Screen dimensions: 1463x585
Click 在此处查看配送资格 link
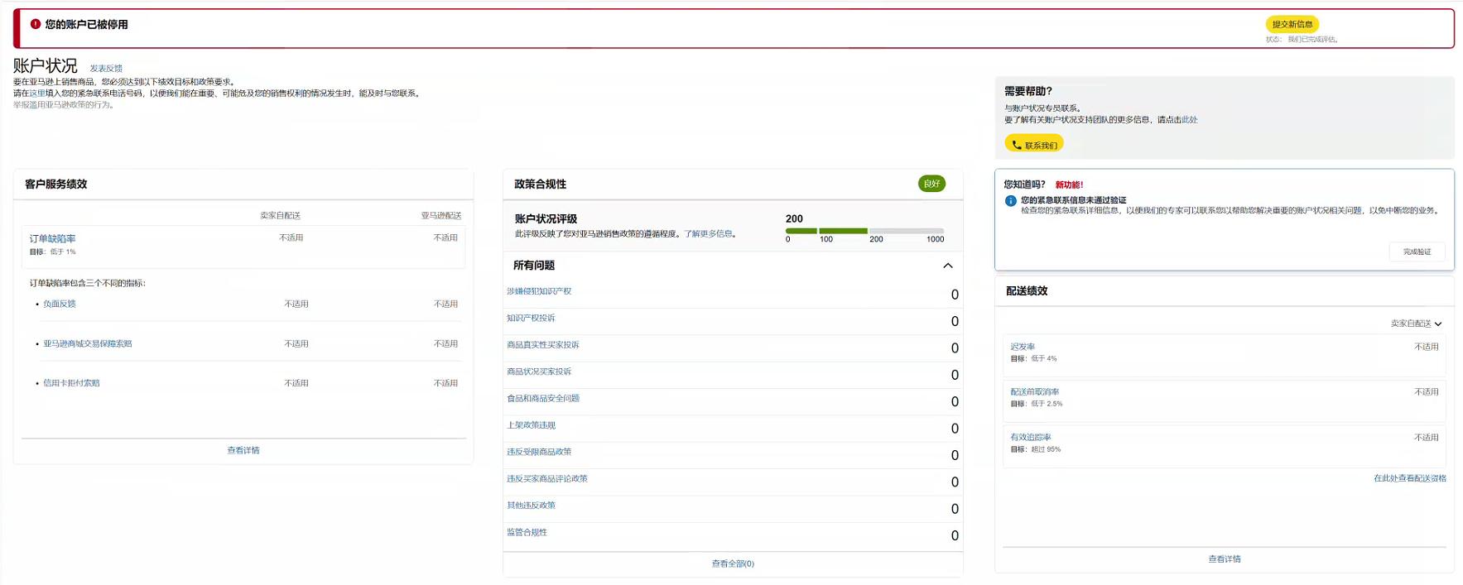[x=1409, y=478]
